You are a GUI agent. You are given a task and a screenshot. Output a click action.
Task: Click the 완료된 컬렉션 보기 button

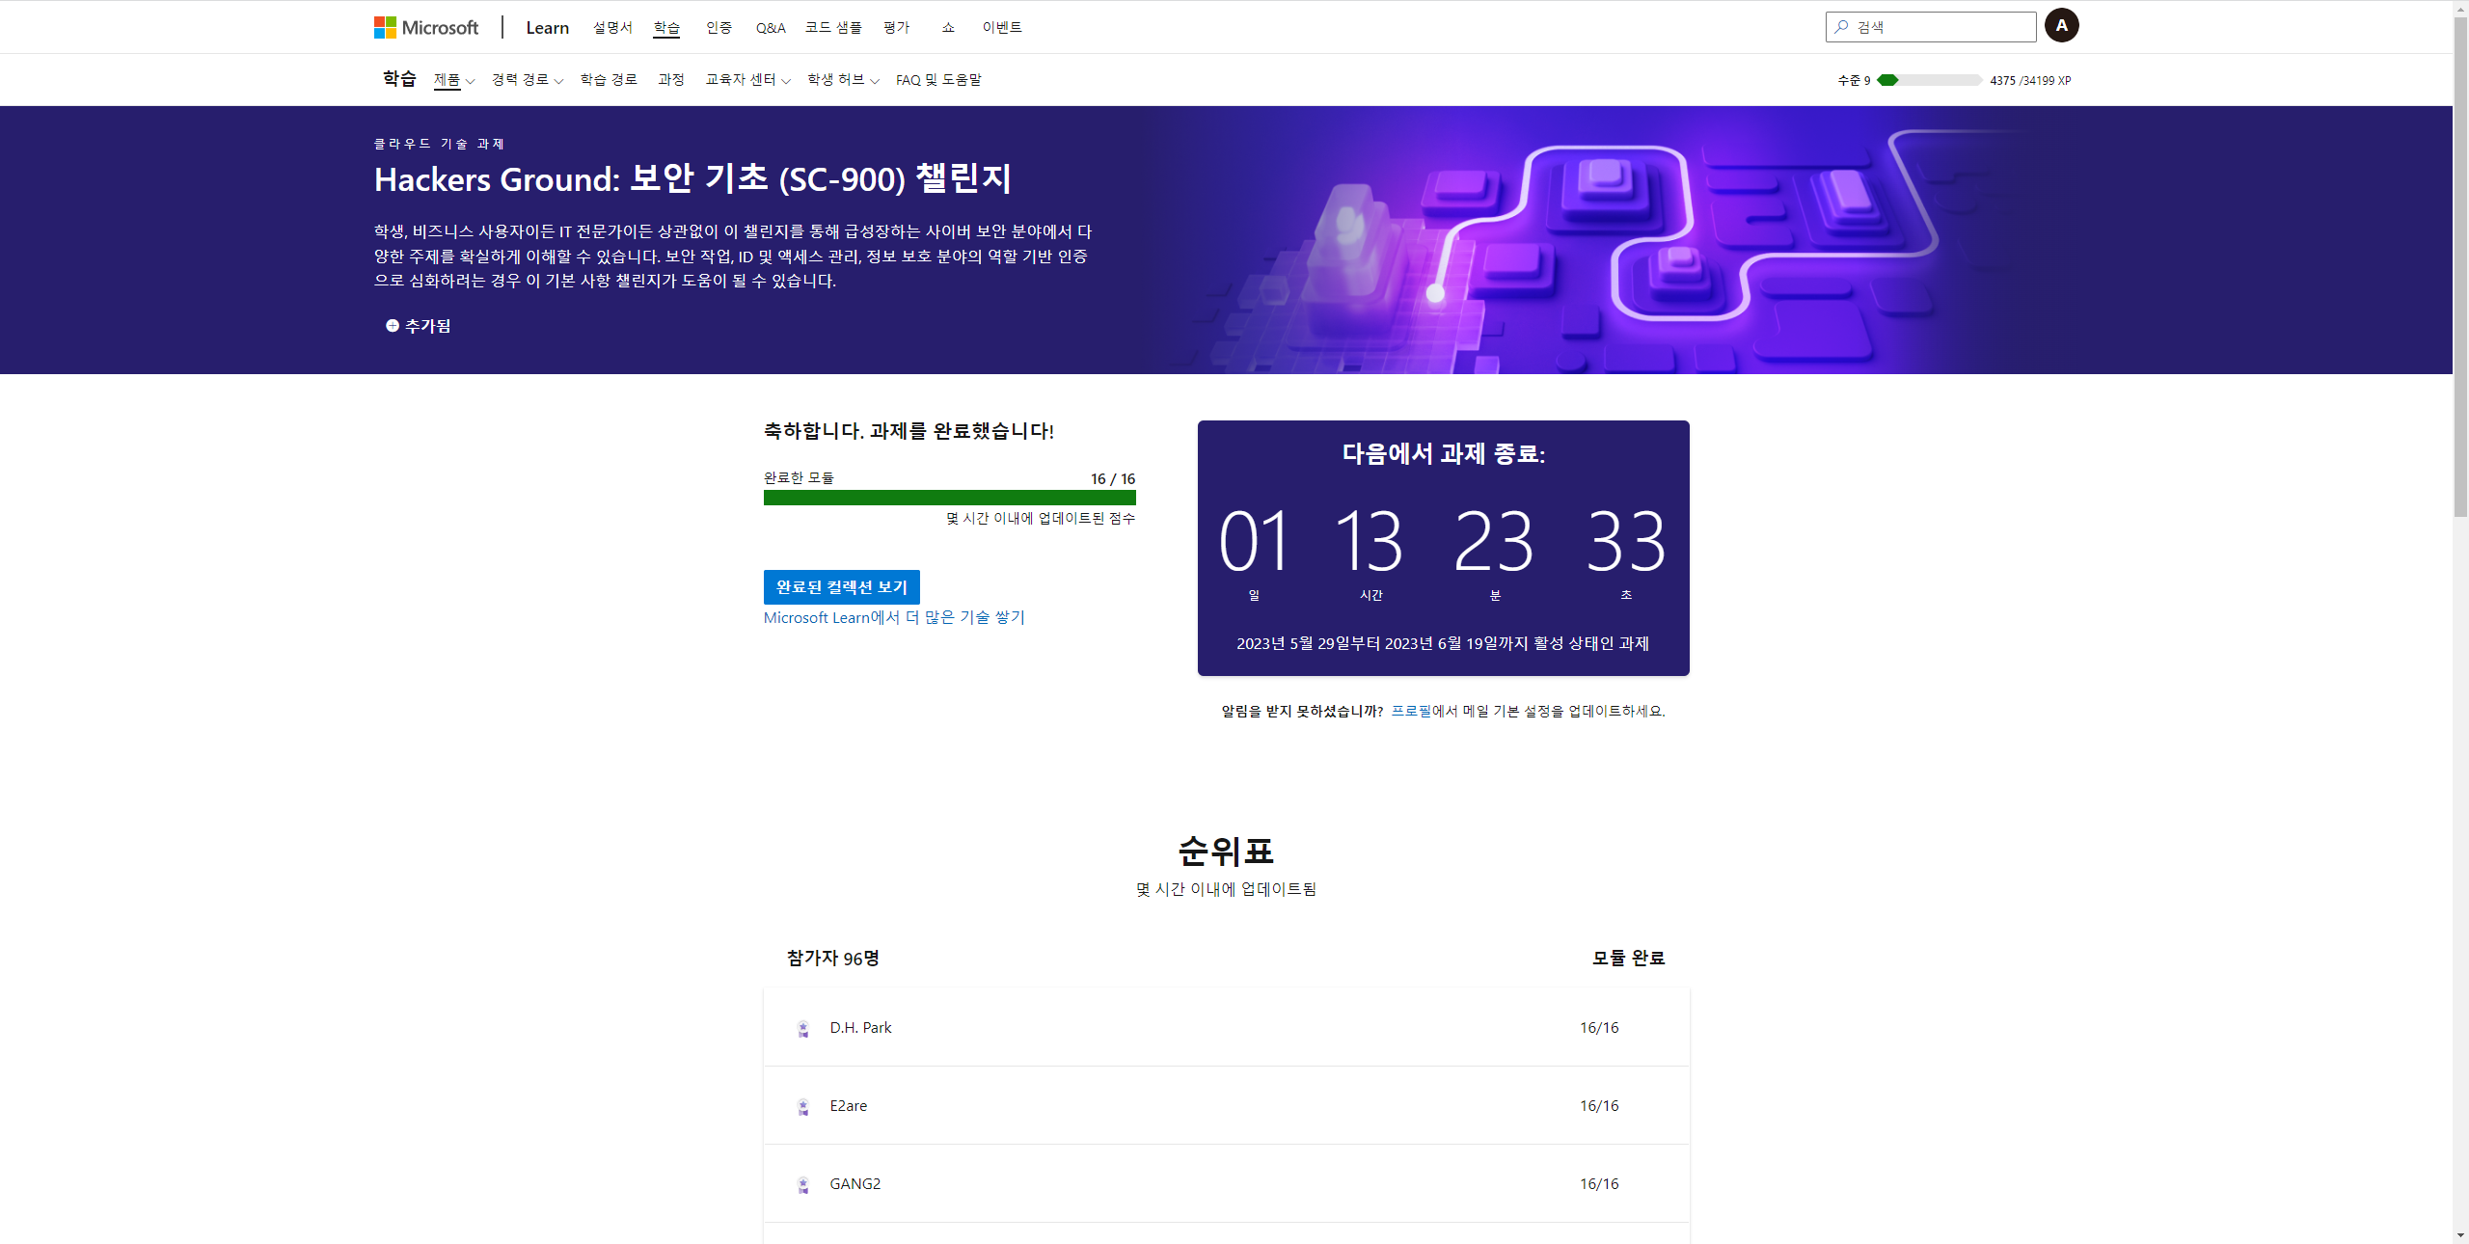840,586
